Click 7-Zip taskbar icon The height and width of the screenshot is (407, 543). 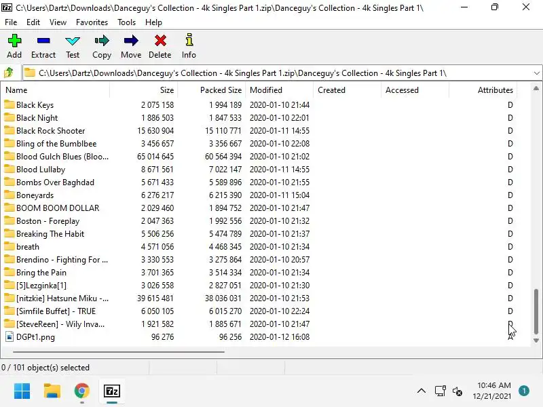point(112,391)
